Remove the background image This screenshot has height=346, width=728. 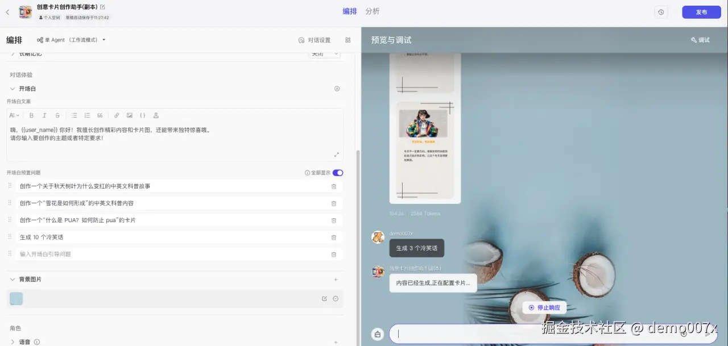point(336,299)
